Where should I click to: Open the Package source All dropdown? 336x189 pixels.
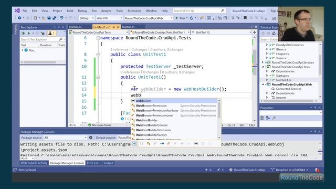65,138
